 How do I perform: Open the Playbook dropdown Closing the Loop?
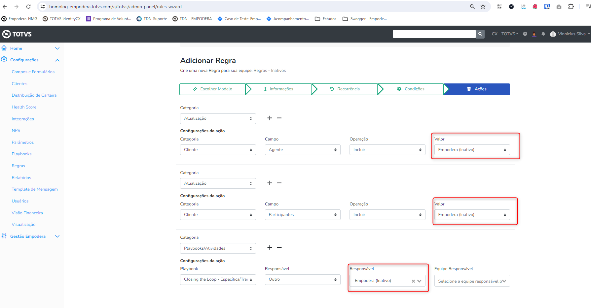pos(218,280)
